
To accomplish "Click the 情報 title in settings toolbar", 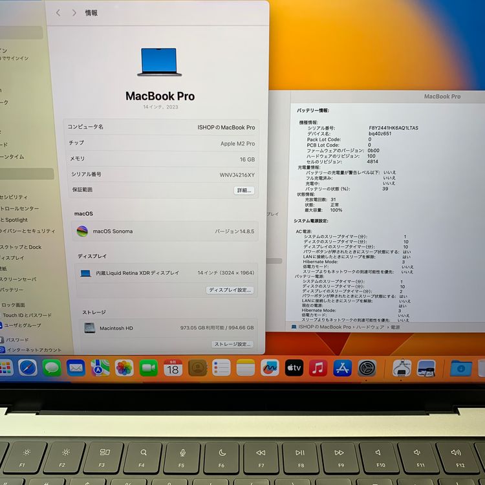I will (x=91, y=13).
